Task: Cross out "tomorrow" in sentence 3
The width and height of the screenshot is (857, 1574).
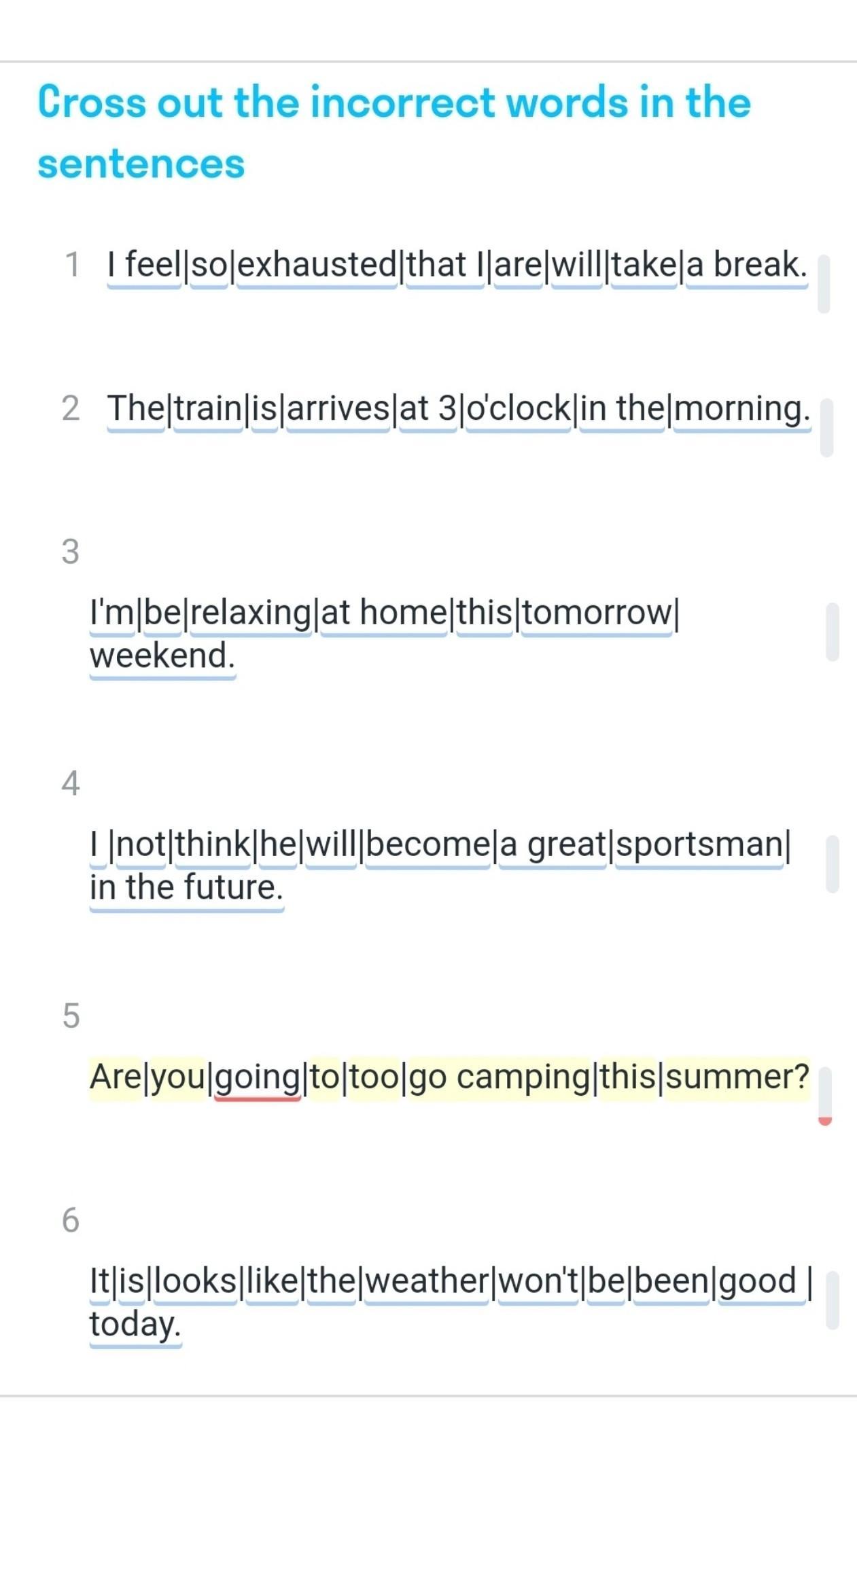Action: point(597,613)
